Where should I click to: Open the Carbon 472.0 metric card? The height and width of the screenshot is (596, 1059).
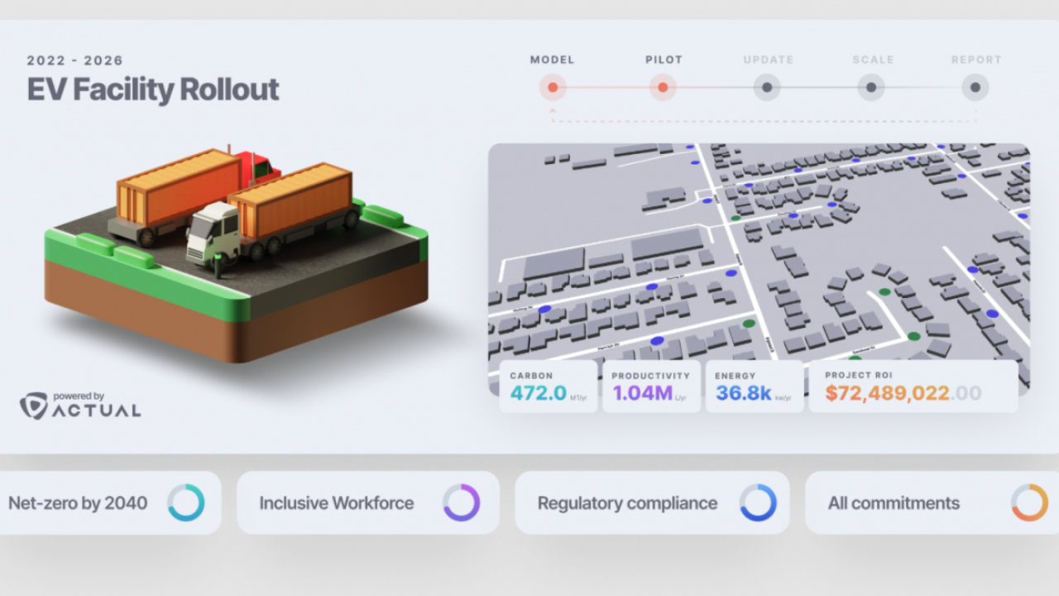point(549,387)
